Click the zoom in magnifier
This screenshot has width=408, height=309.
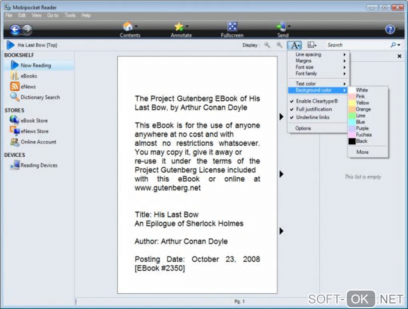[x=280, y=45]
